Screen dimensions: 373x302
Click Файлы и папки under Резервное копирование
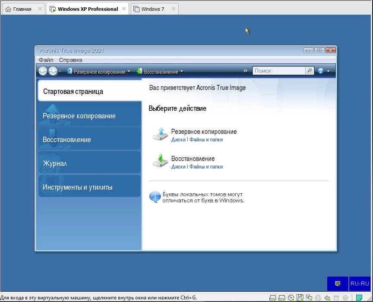(x=206, y=140)
